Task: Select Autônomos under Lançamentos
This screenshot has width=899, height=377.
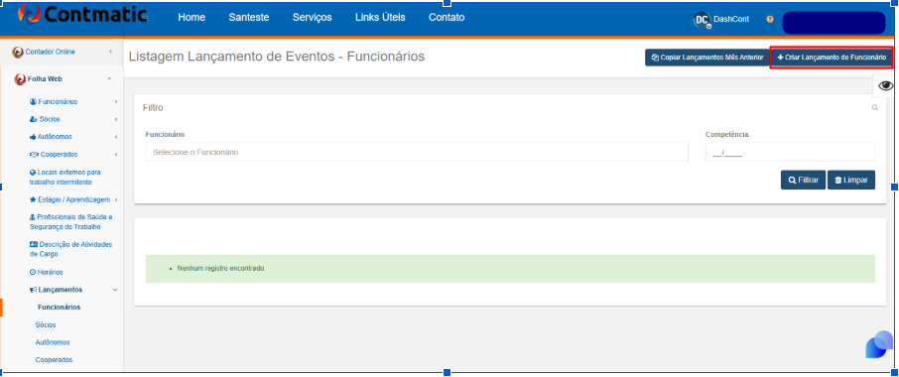Action: [x=53, y=342]
